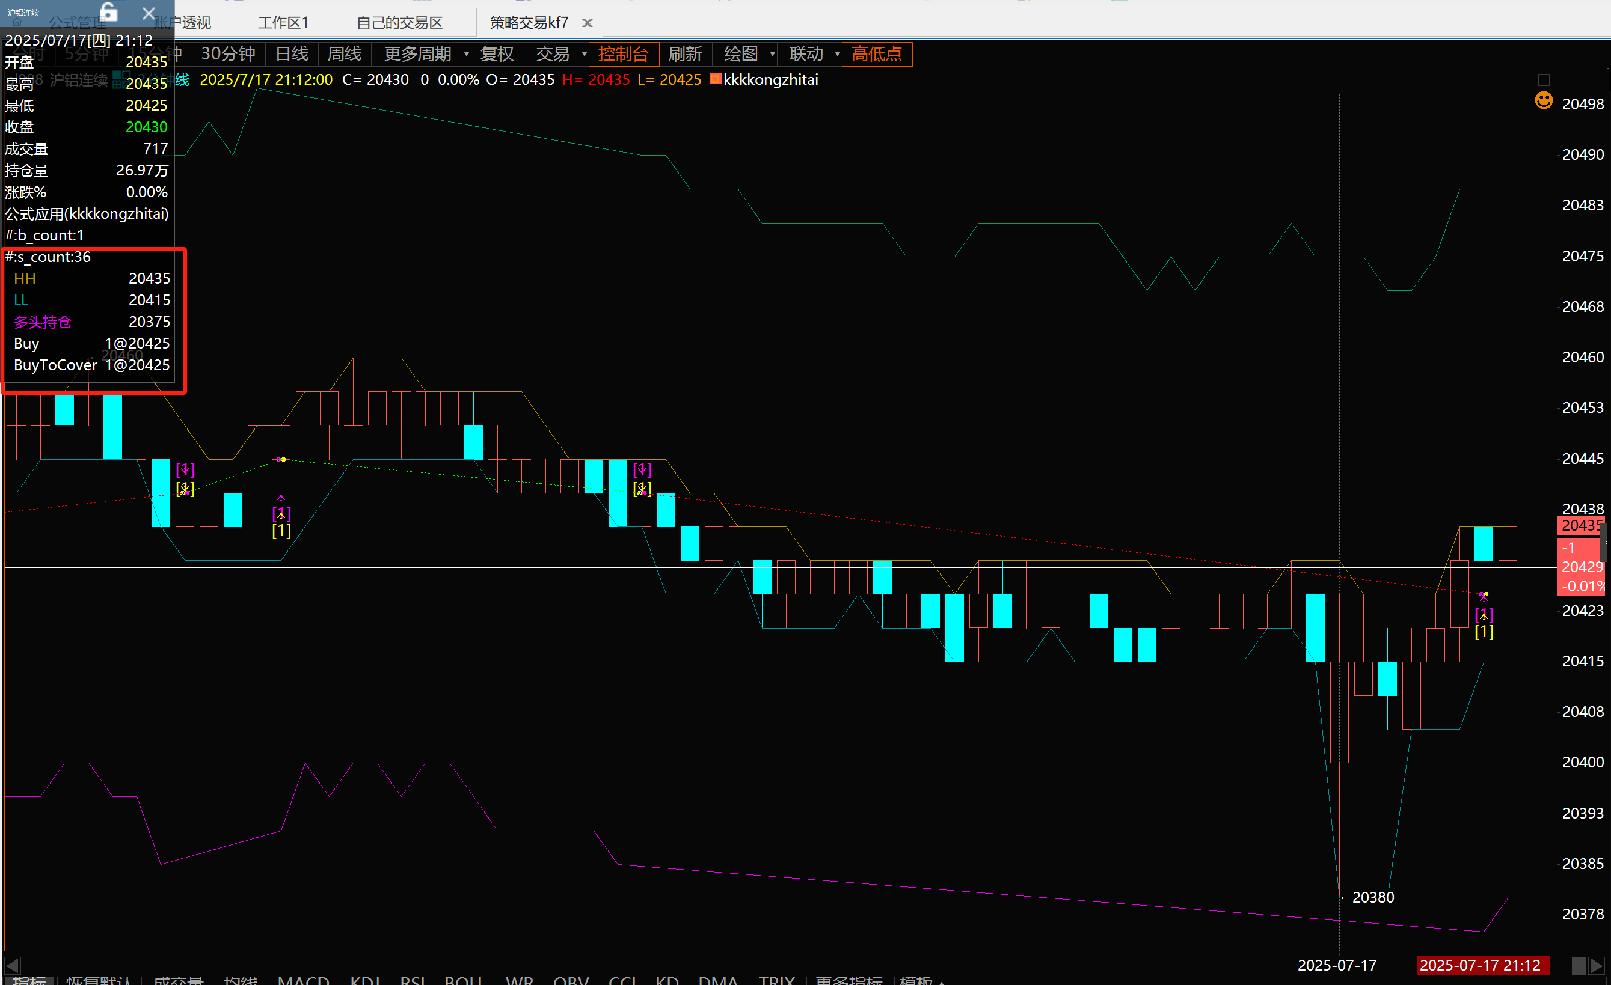Click the small square icon above the smiley
Image resolution: width=1611 pixels, height=985 pixels.
tap(1544, 80)
